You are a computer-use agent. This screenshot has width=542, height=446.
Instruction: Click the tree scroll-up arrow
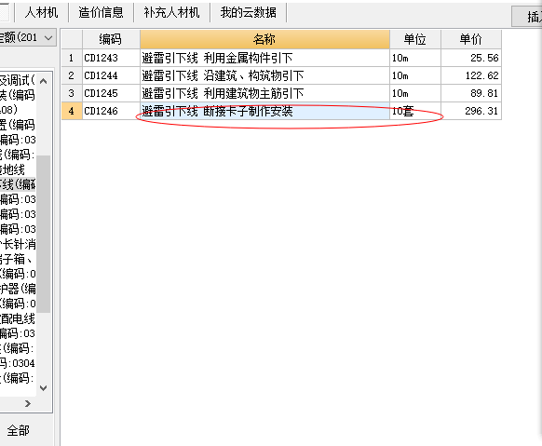pos(44,81)
